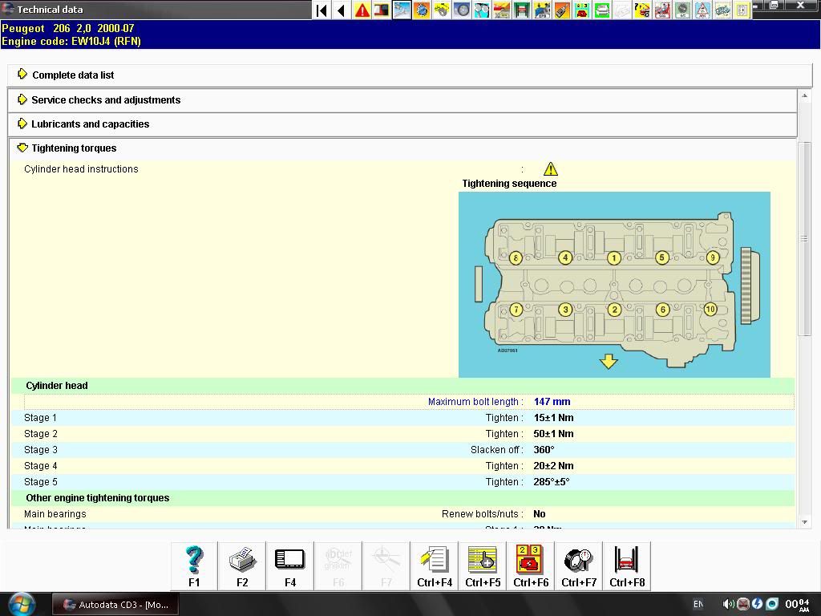Click the Ctrl+F8 vehicle lift button
The width and height of the screenshot is (821, 616).
627,565
